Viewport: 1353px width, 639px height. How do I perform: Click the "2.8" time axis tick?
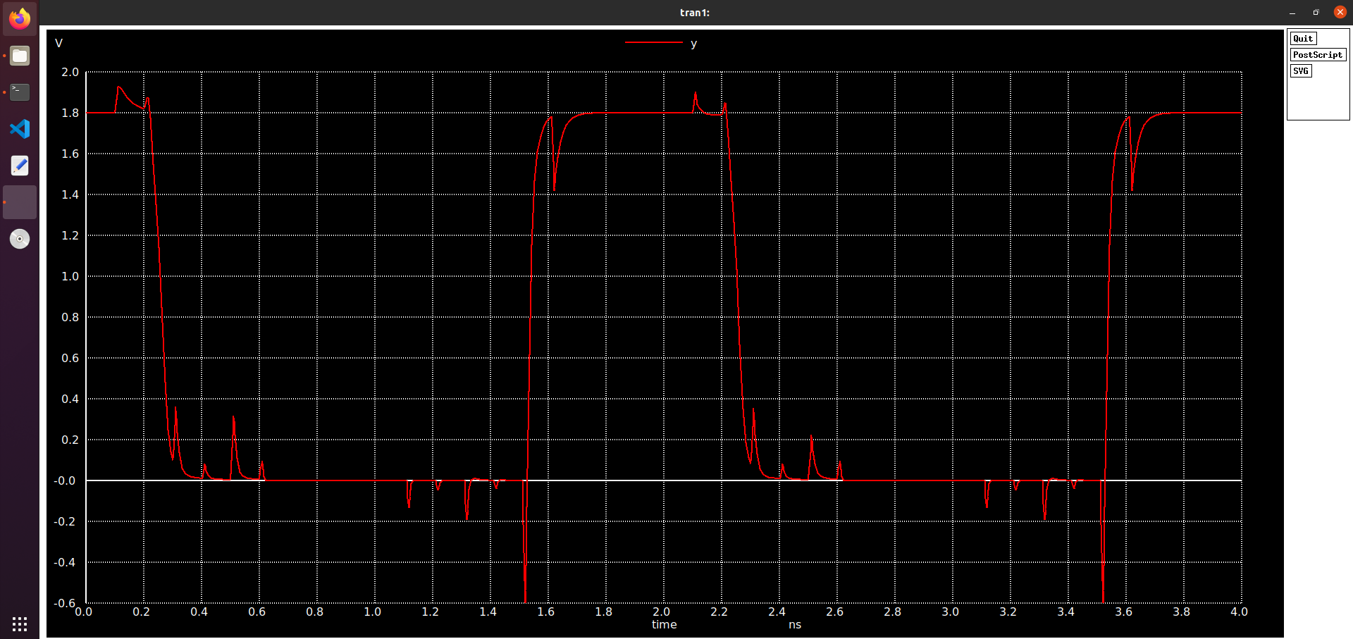892,612
